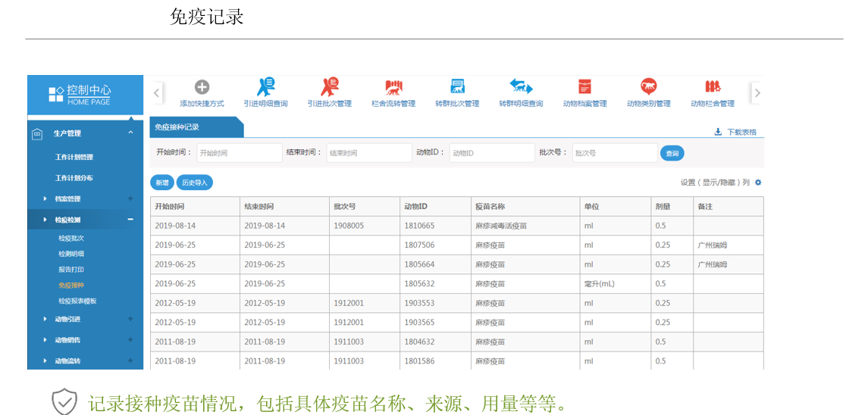
Task: Expand 动物流转 with its plus icon
Action: (130, 360)
